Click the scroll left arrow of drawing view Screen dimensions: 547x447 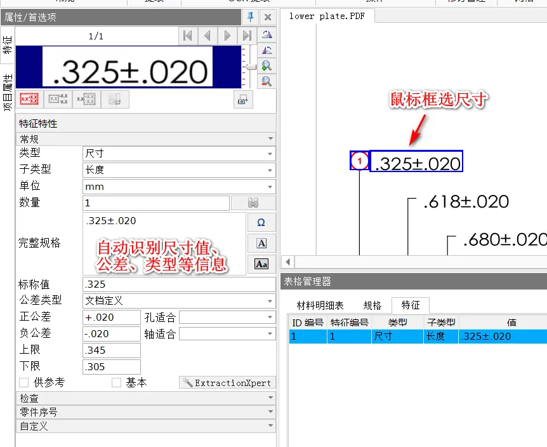[288, 262]
